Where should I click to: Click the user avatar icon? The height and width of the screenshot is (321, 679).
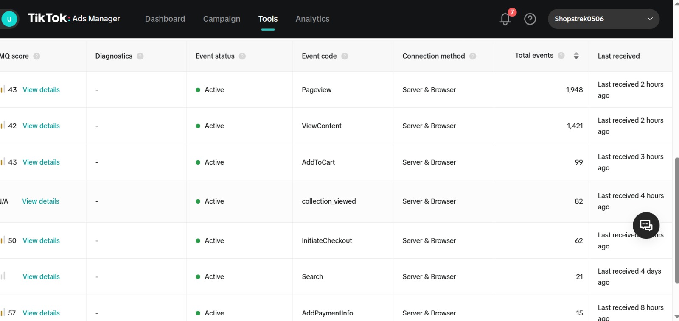[9, 19]
